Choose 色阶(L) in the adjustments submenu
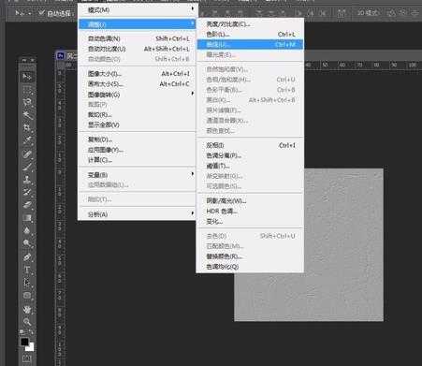The width and height of the screenshot is (422, 366). pos(250,34)
